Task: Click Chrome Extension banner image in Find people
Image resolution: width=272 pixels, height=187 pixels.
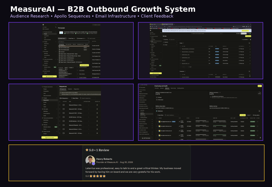Action: click(x=61, y=33)
